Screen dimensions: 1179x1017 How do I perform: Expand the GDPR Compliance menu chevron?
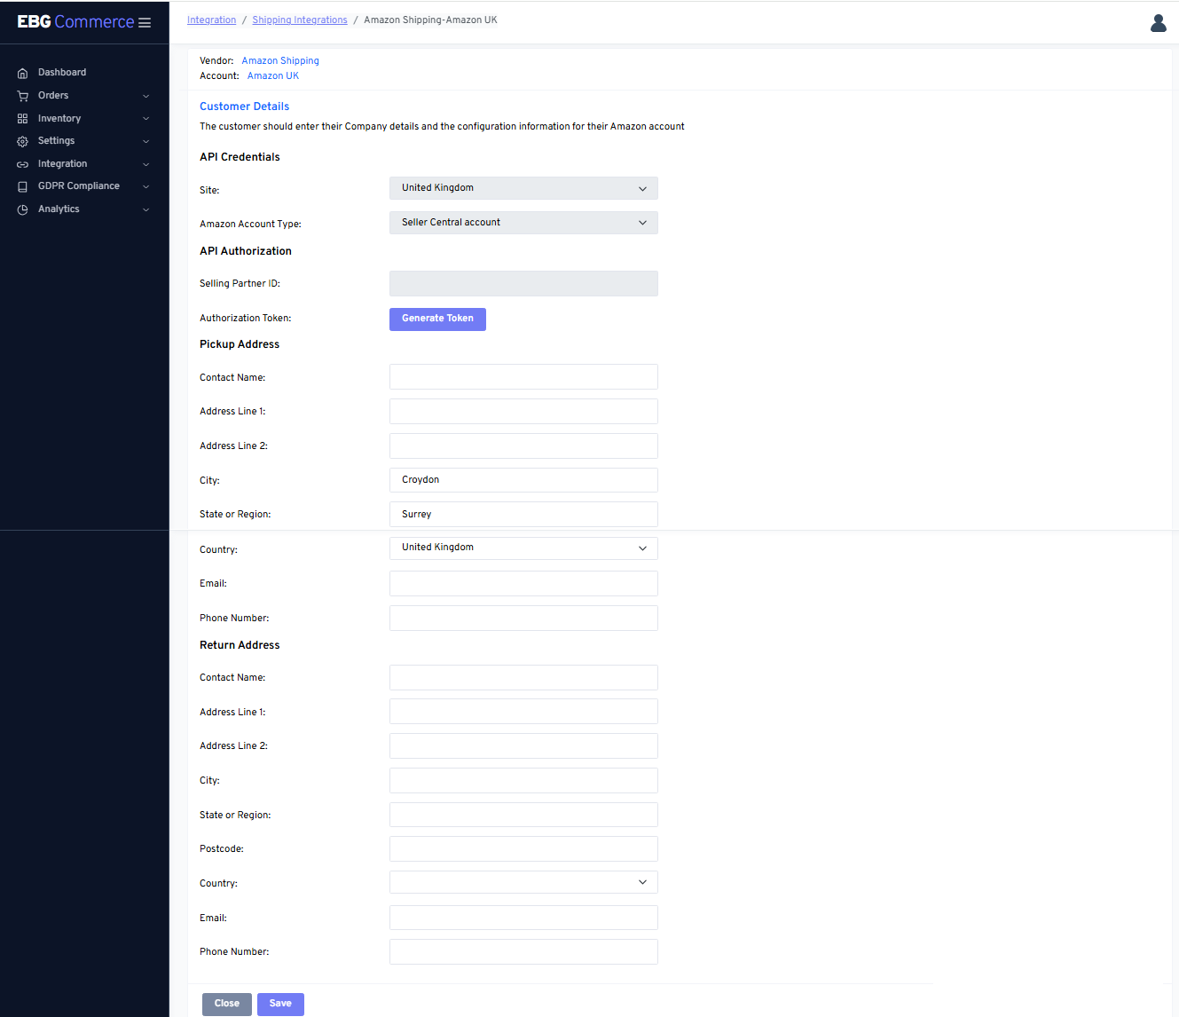(146, 186)
